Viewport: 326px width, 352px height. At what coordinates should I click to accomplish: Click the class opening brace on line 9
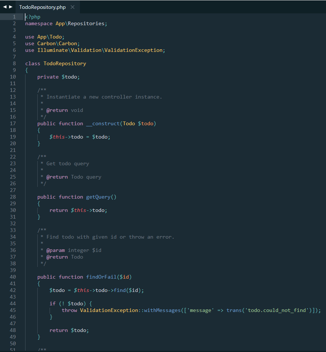(27, 70)
